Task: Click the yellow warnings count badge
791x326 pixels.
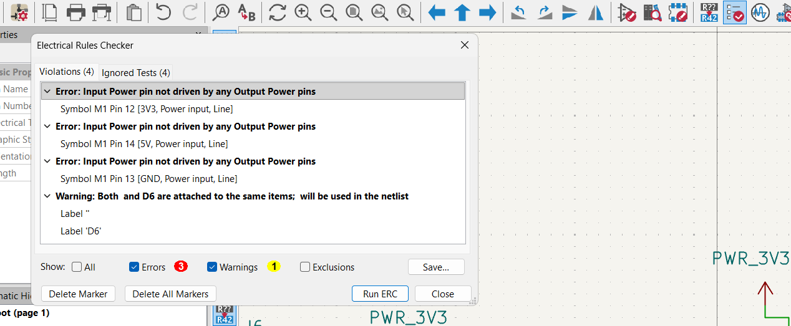Action: 274,266
